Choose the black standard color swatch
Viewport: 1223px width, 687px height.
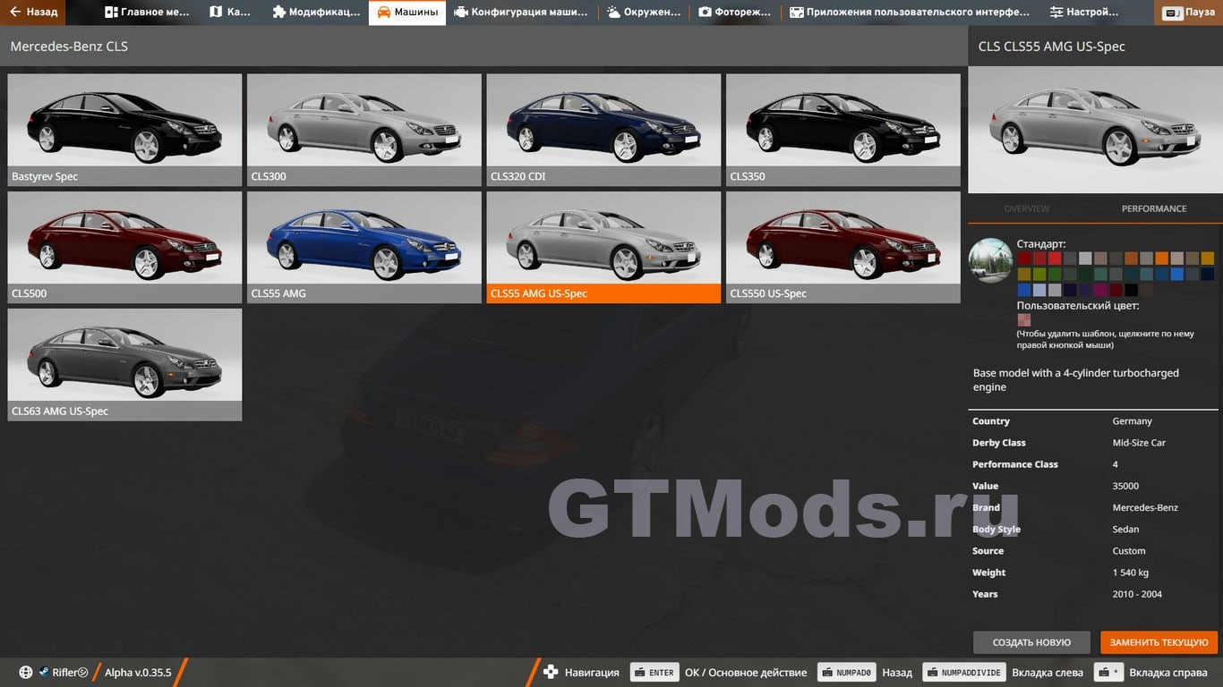point(1132,290)
